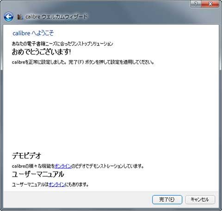Open the help question mark button

coord(196,4)
